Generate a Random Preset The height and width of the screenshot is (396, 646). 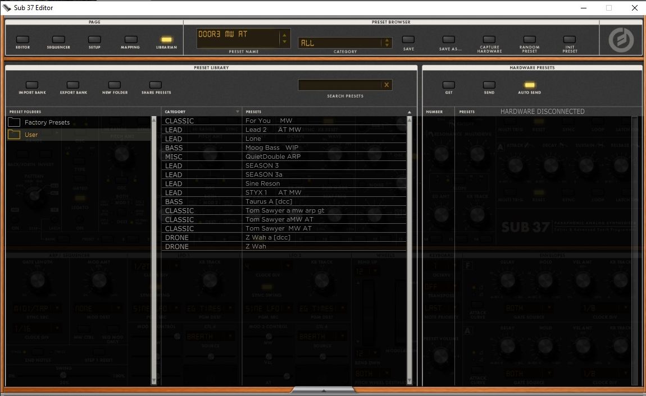529,39
